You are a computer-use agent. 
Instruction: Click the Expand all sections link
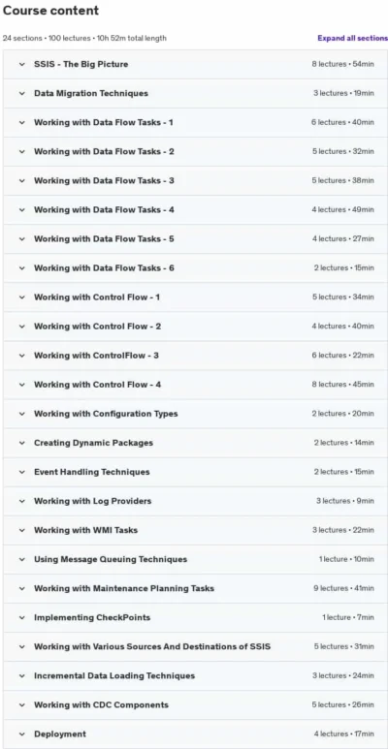[x=353, y=38]
